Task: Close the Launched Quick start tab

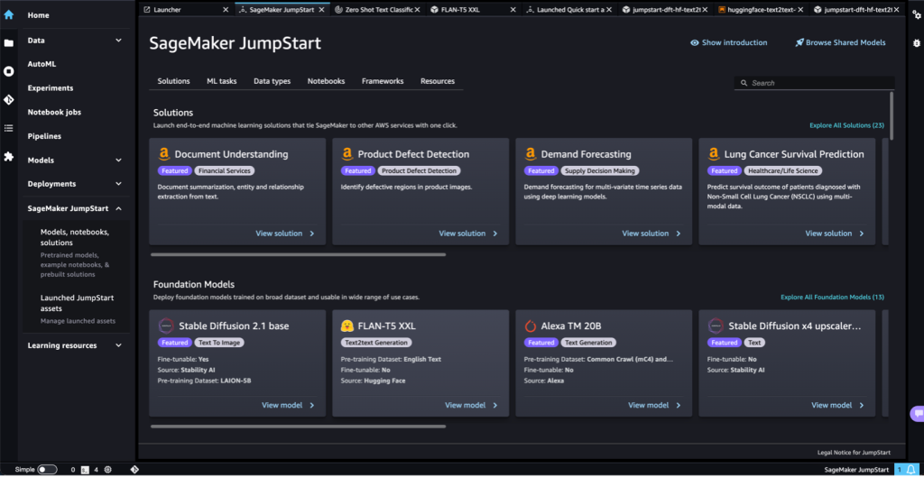Action: pyautogui.click(x=609, y=9)
